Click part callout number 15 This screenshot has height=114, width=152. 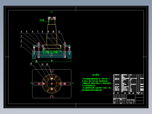47,64
